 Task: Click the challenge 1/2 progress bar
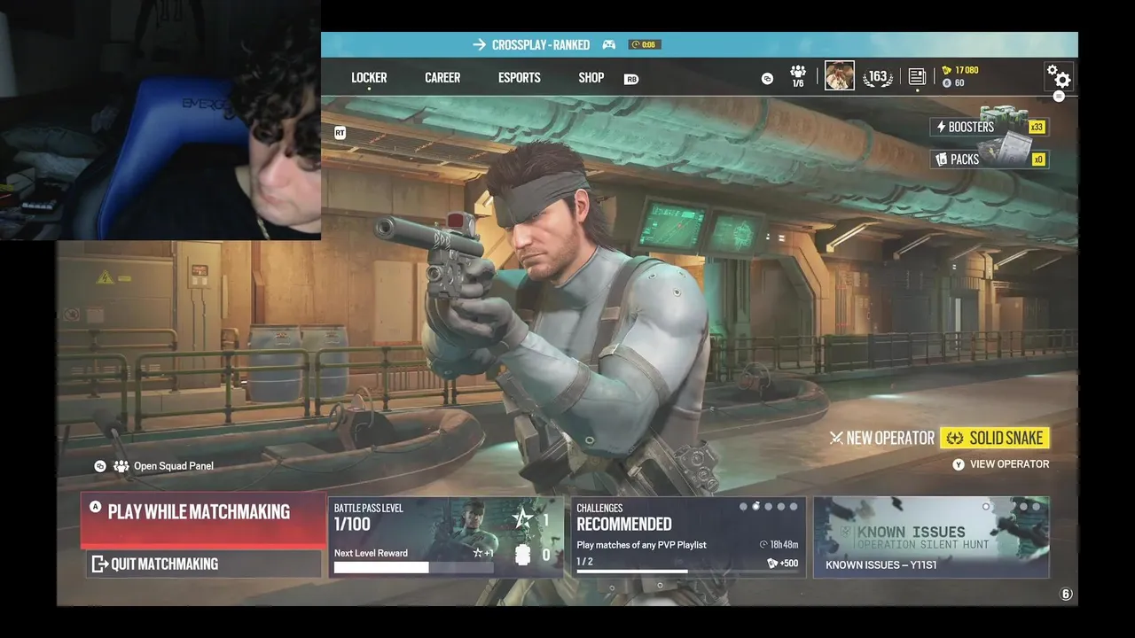(x=687, y=572)
